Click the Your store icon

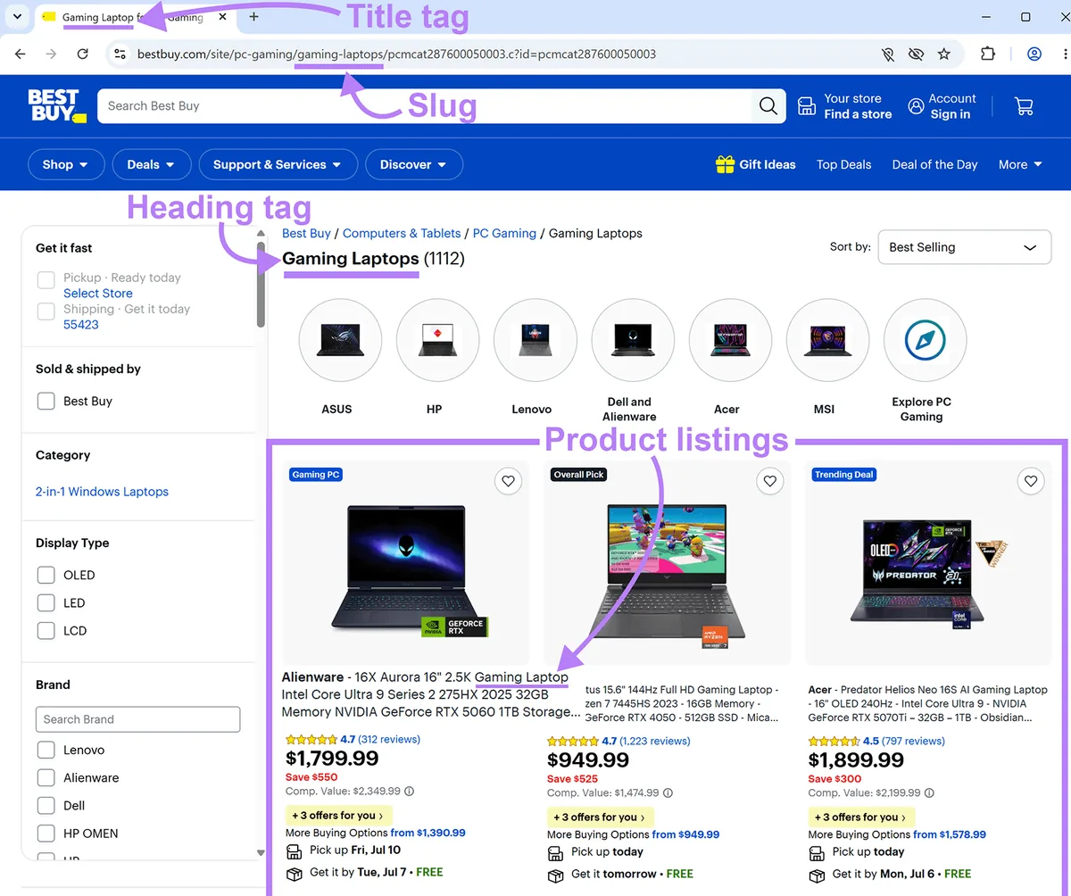pyautogui.click(x=806, y=106)
